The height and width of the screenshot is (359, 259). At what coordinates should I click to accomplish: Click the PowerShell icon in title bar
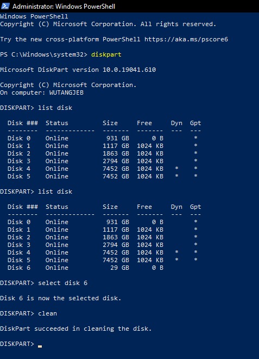click(x=5, y=6)
